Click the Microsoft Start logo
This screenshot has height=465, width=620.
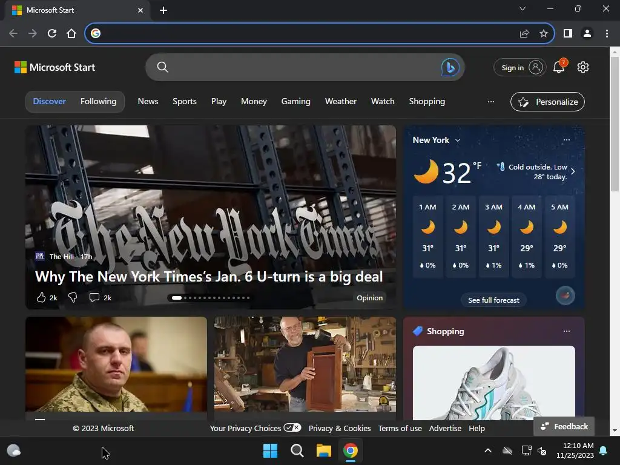click(x=54, y=67)
